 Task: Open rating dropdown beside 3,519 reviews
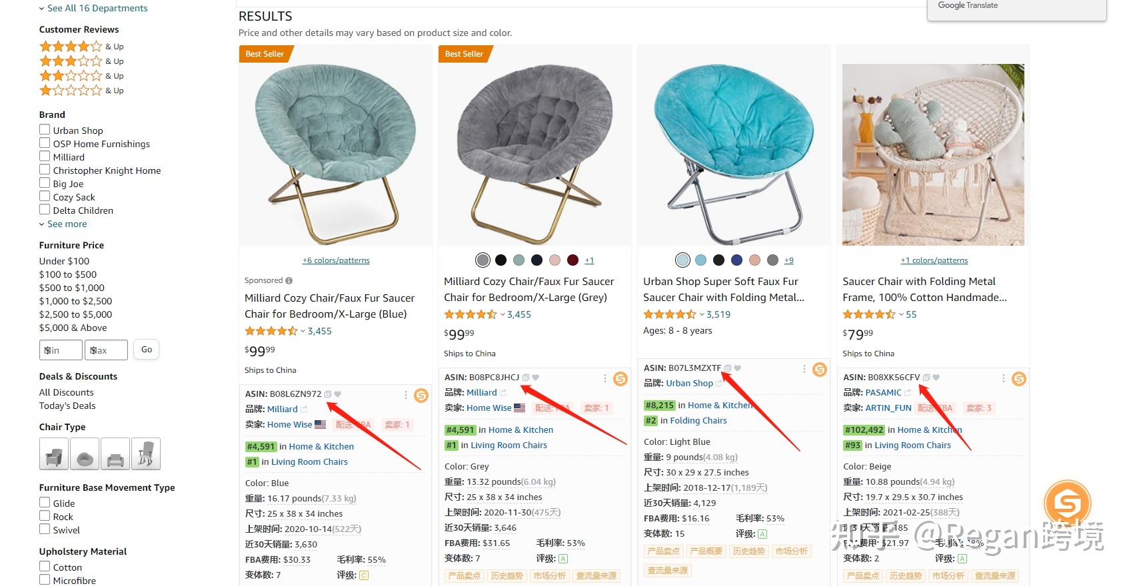[702, 314]
